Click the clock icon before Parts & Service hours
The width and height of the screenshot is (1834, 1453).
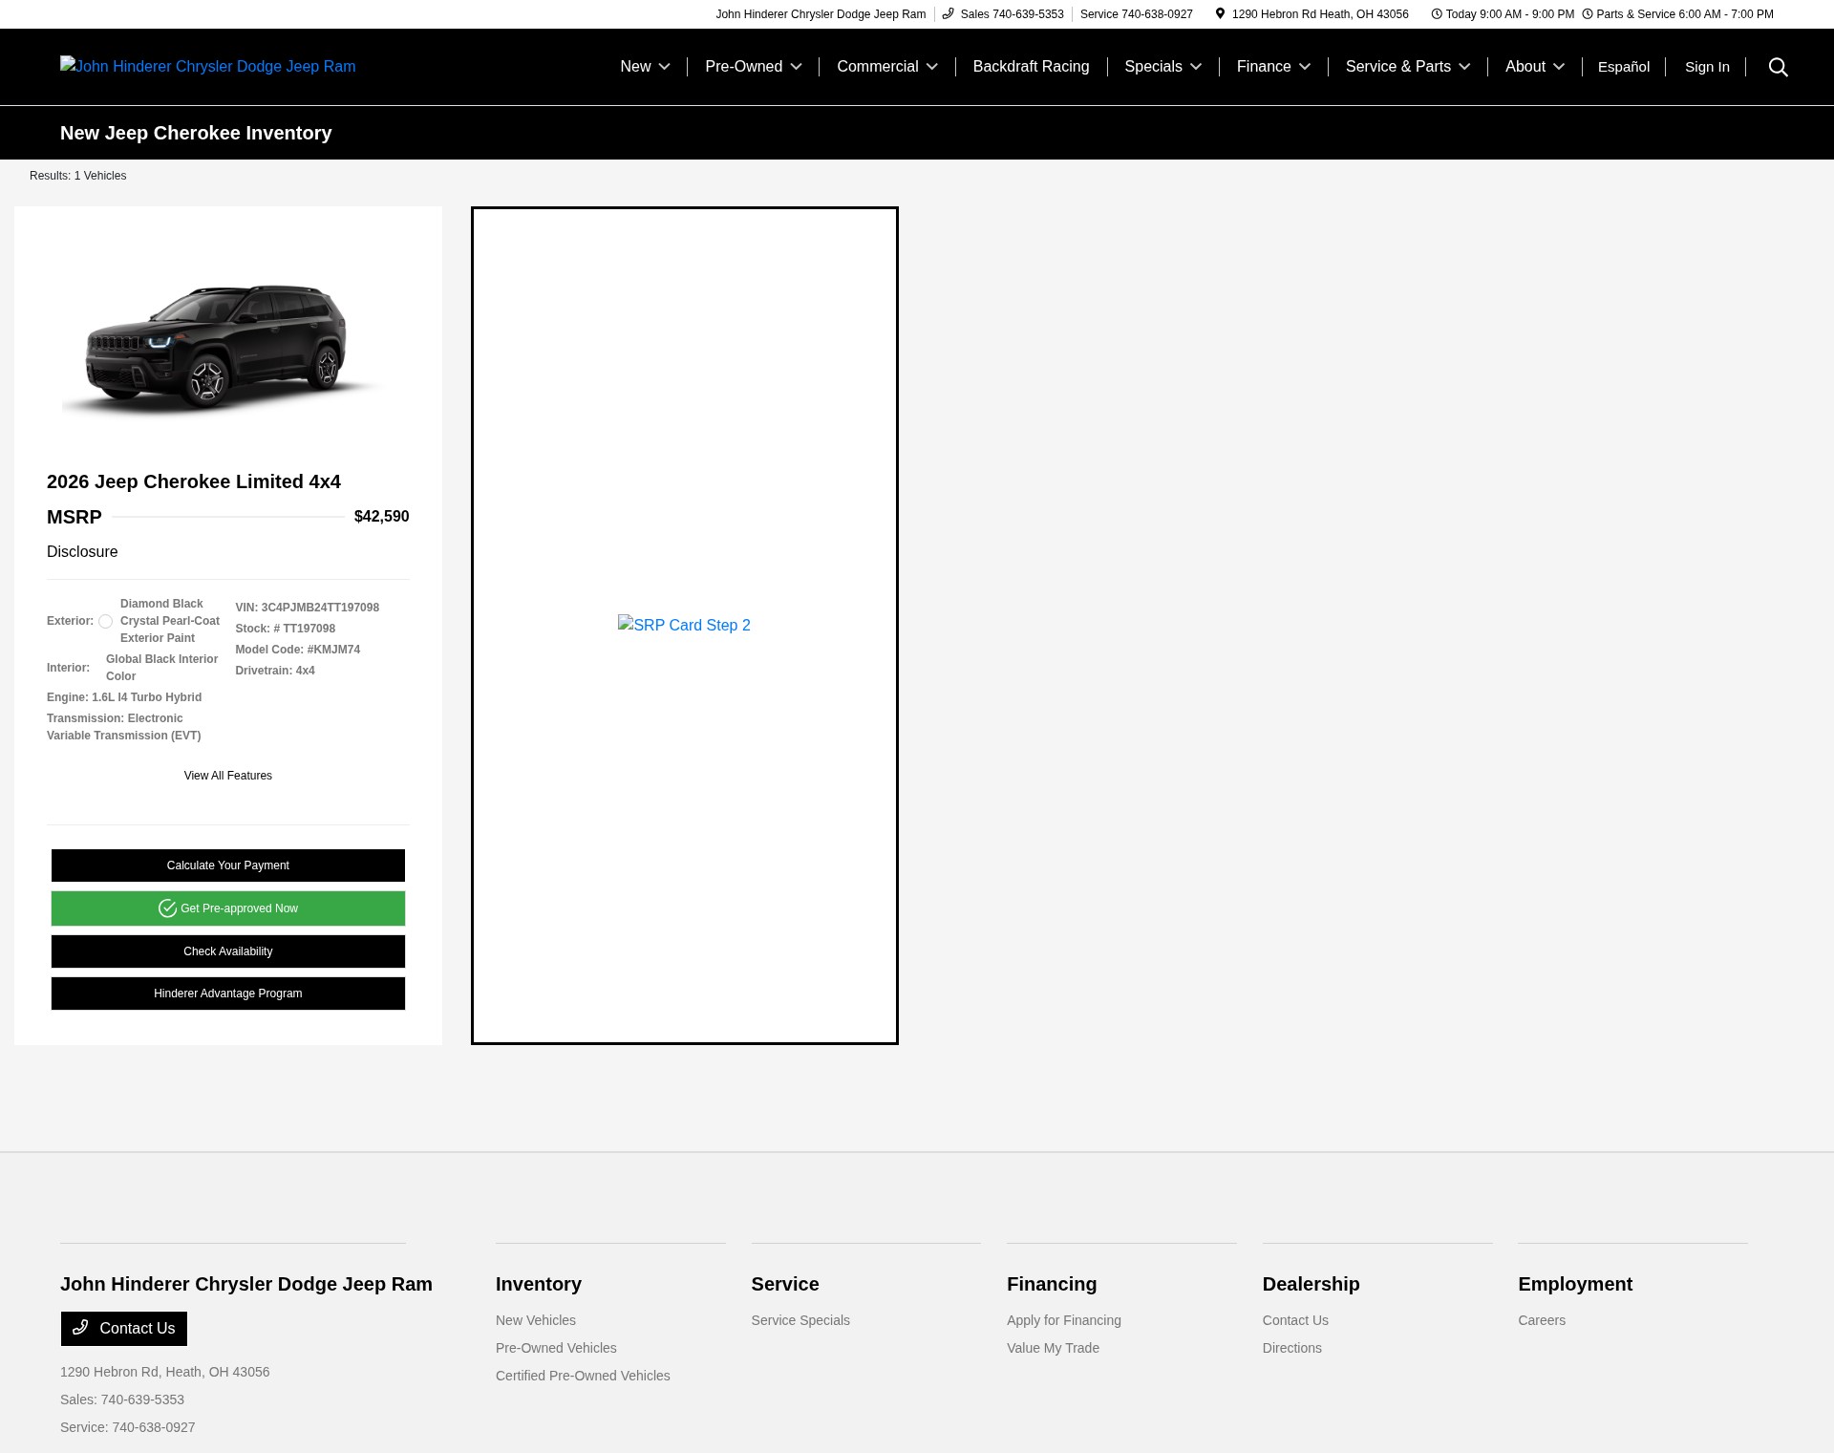[x=1588, y=13]
